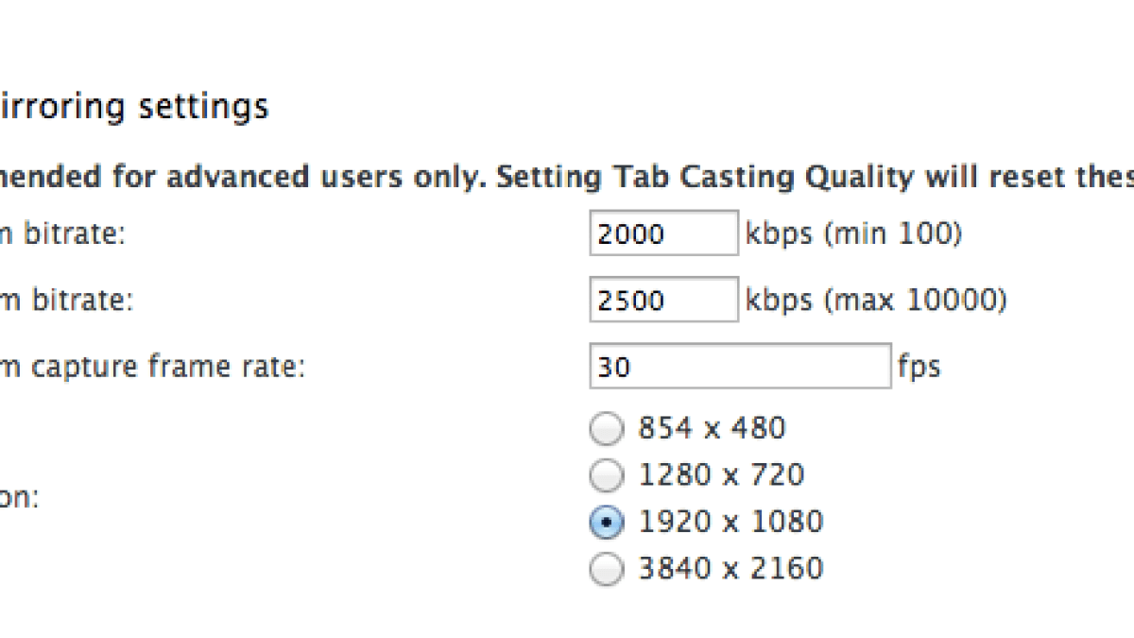Viewport: 1134px width, 638px height.
Task: Click the frame rate field showing 30
Action: [x=740, y=367]
